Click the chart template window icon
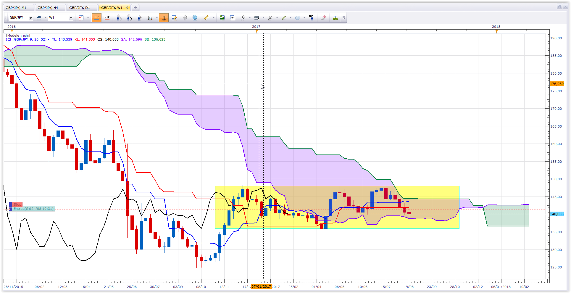Screen dimensions: 571x293 (x=233, y=18)
